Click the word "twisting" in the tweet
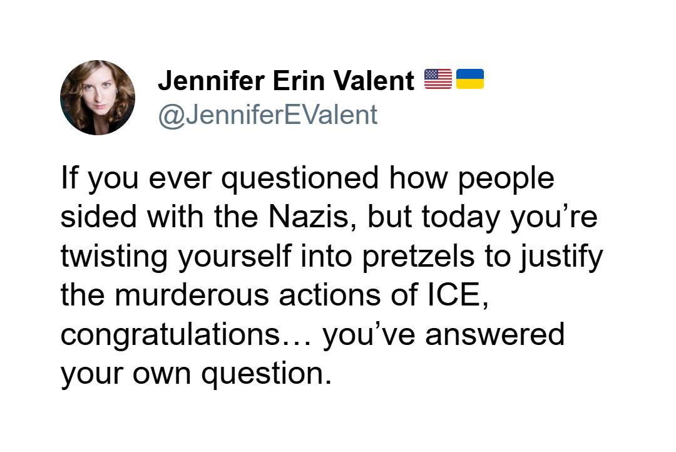676x452 pixels. click(116, 256)
